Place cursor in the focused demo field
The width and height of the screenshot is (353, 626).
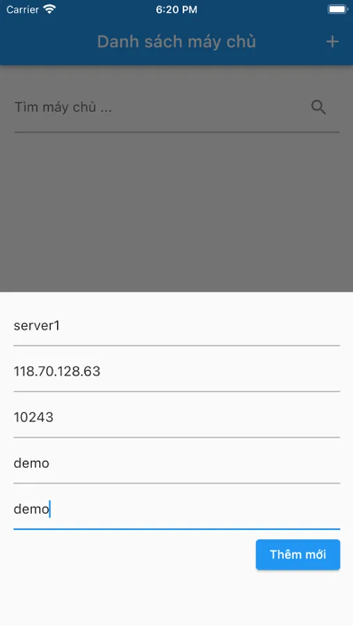177,509
